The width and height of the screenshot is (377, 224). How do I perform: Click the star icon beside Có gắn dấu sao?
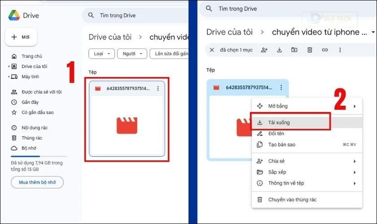coord(14,112)
